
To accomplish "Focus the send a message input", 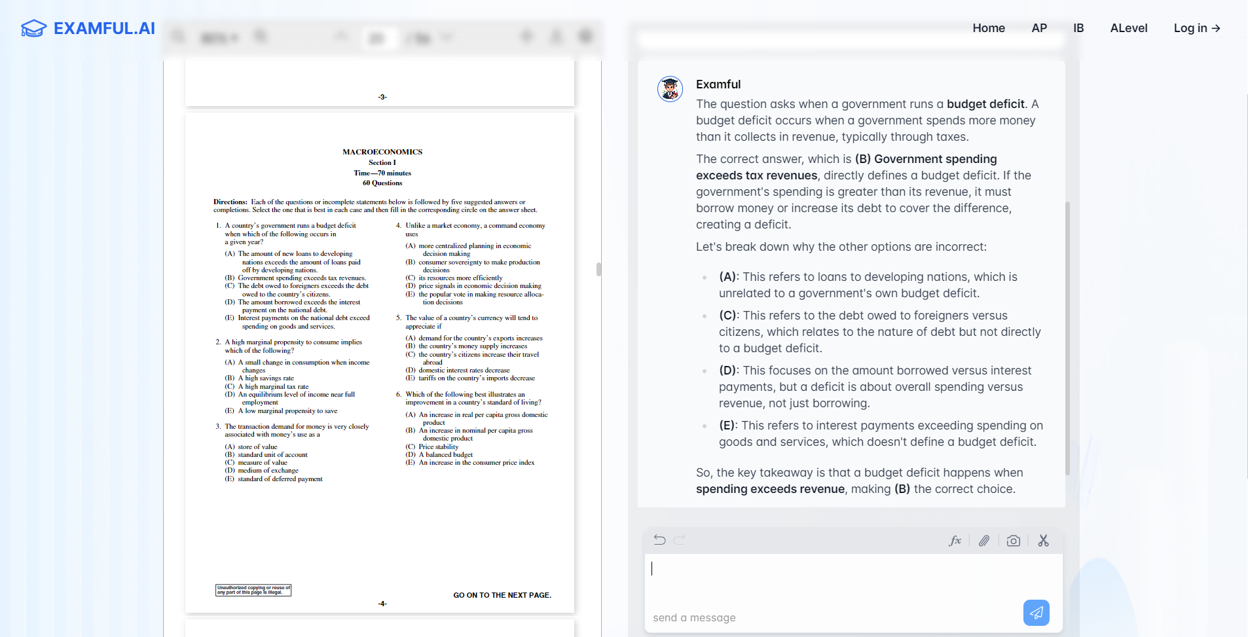I will [x=853, y=593].
